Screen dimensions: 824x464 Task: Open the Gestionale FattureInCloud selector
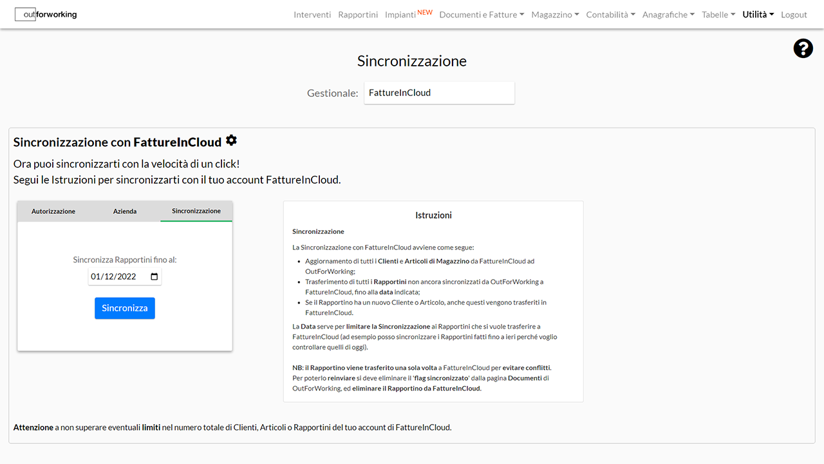pos(439,93)
